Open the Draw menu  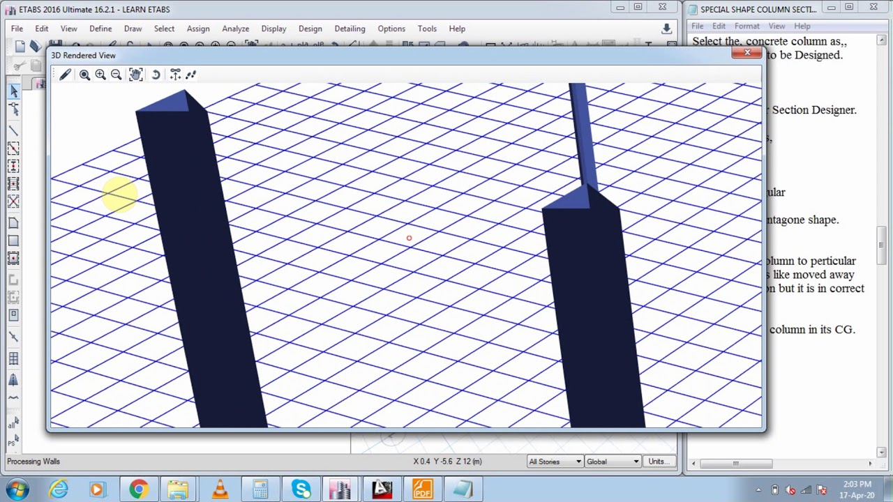(133, 29)
